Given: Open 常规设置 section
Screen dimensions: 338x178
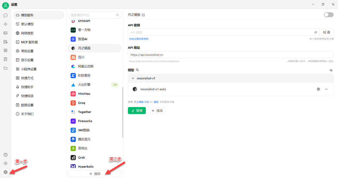Looking at the screenshot, I should click(x=39, y=51).
